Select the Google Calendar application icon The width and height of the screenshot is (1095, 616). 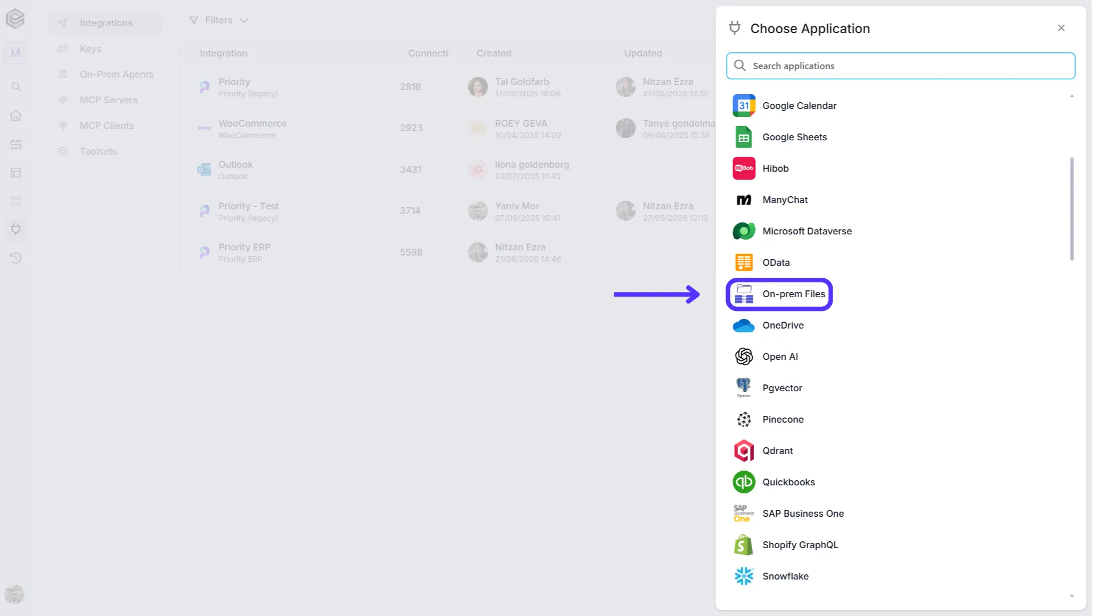pos(744,106)
